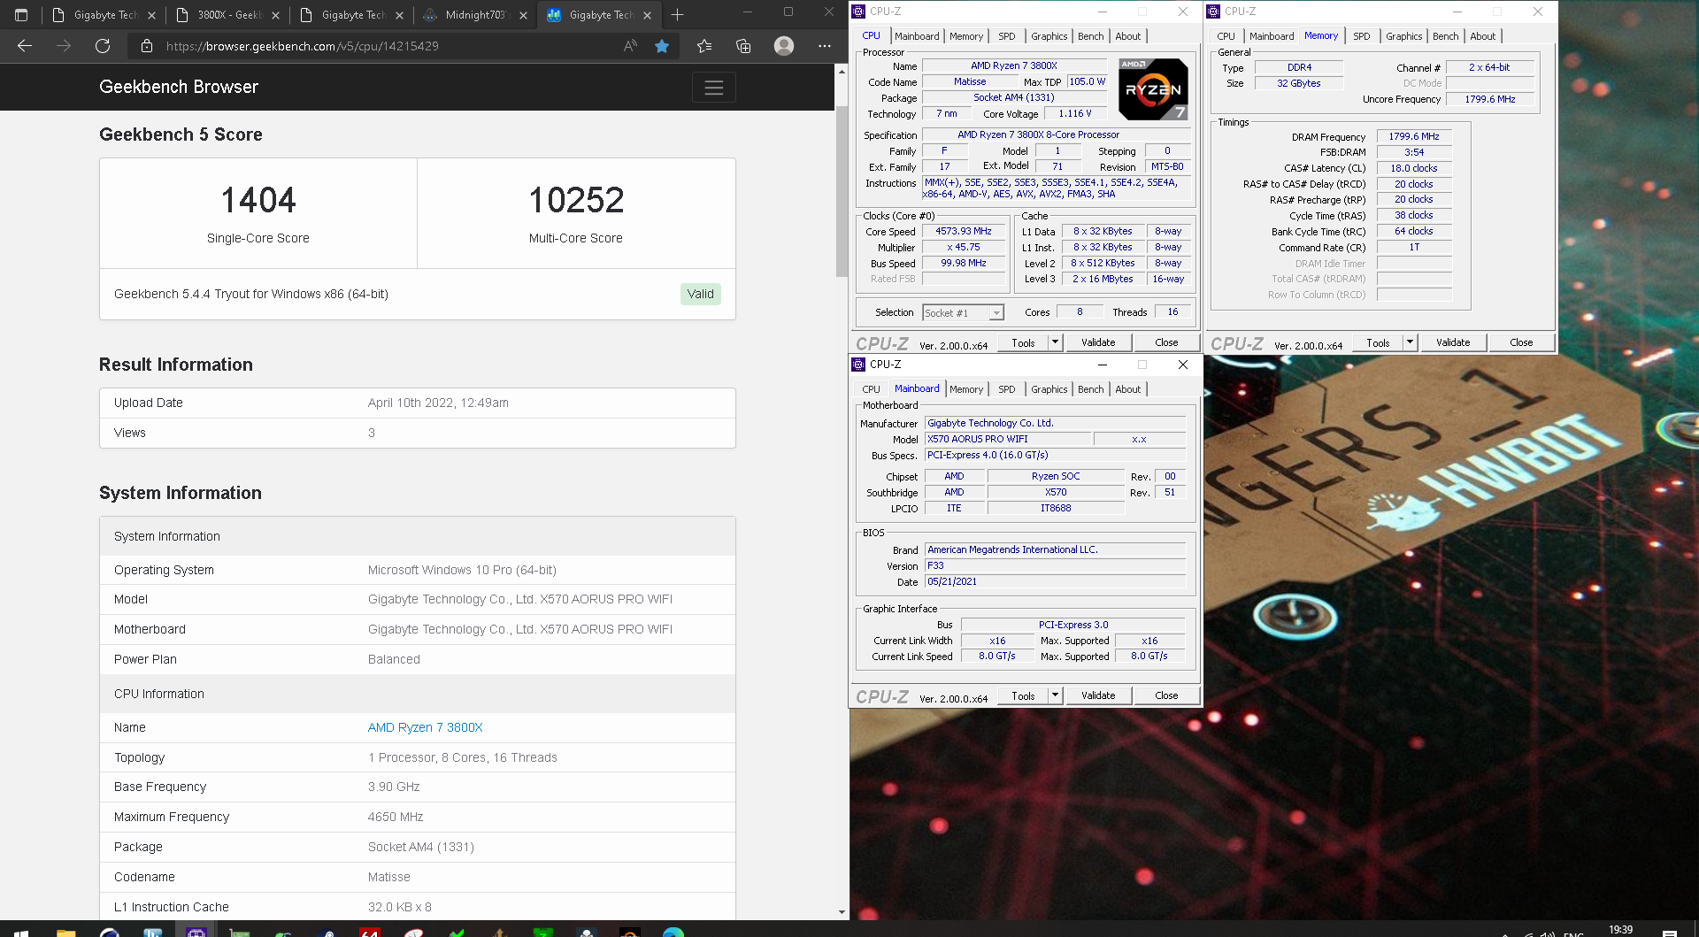Screen dimensions: 1699x937
Task: Open the Socket #1 selection dropdown
Action: pyautogui.click(x=963, y=312)
